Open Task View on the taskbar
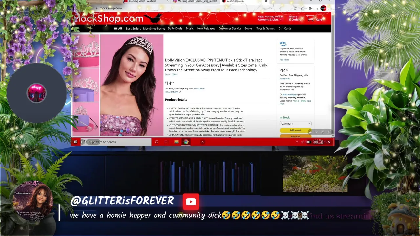 (166, 142)
